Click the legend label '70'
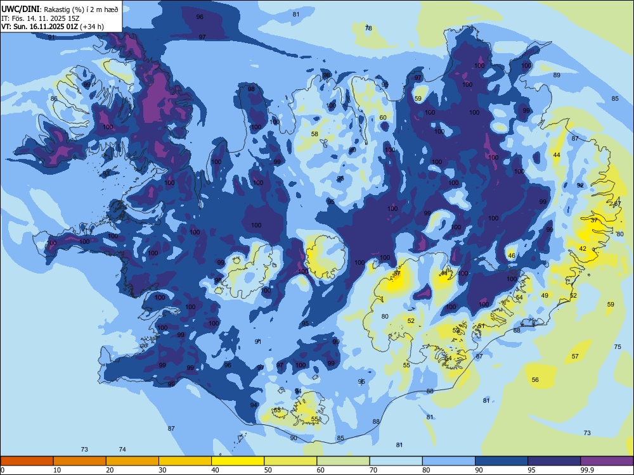This screenshot has height=475, width=634. click(x=373, y=470)
